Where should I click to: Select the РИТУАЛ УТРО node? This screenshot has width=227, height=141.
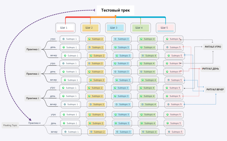pos(213,47)
